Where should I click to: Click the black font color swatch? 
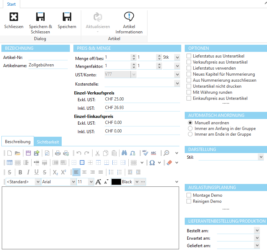[116, 182]
